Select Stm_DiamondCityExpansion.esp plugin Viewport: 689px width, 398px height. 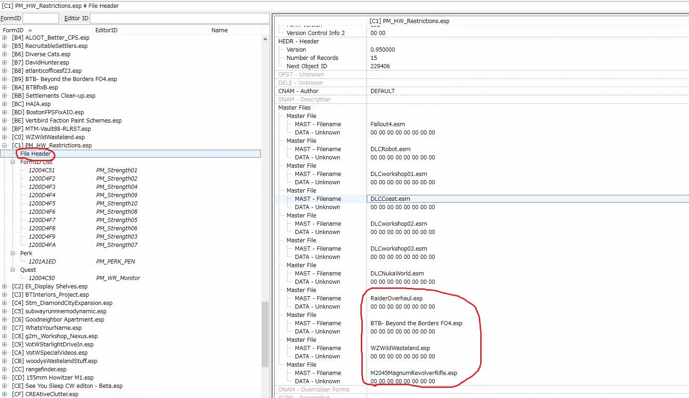tap(62, 303)
